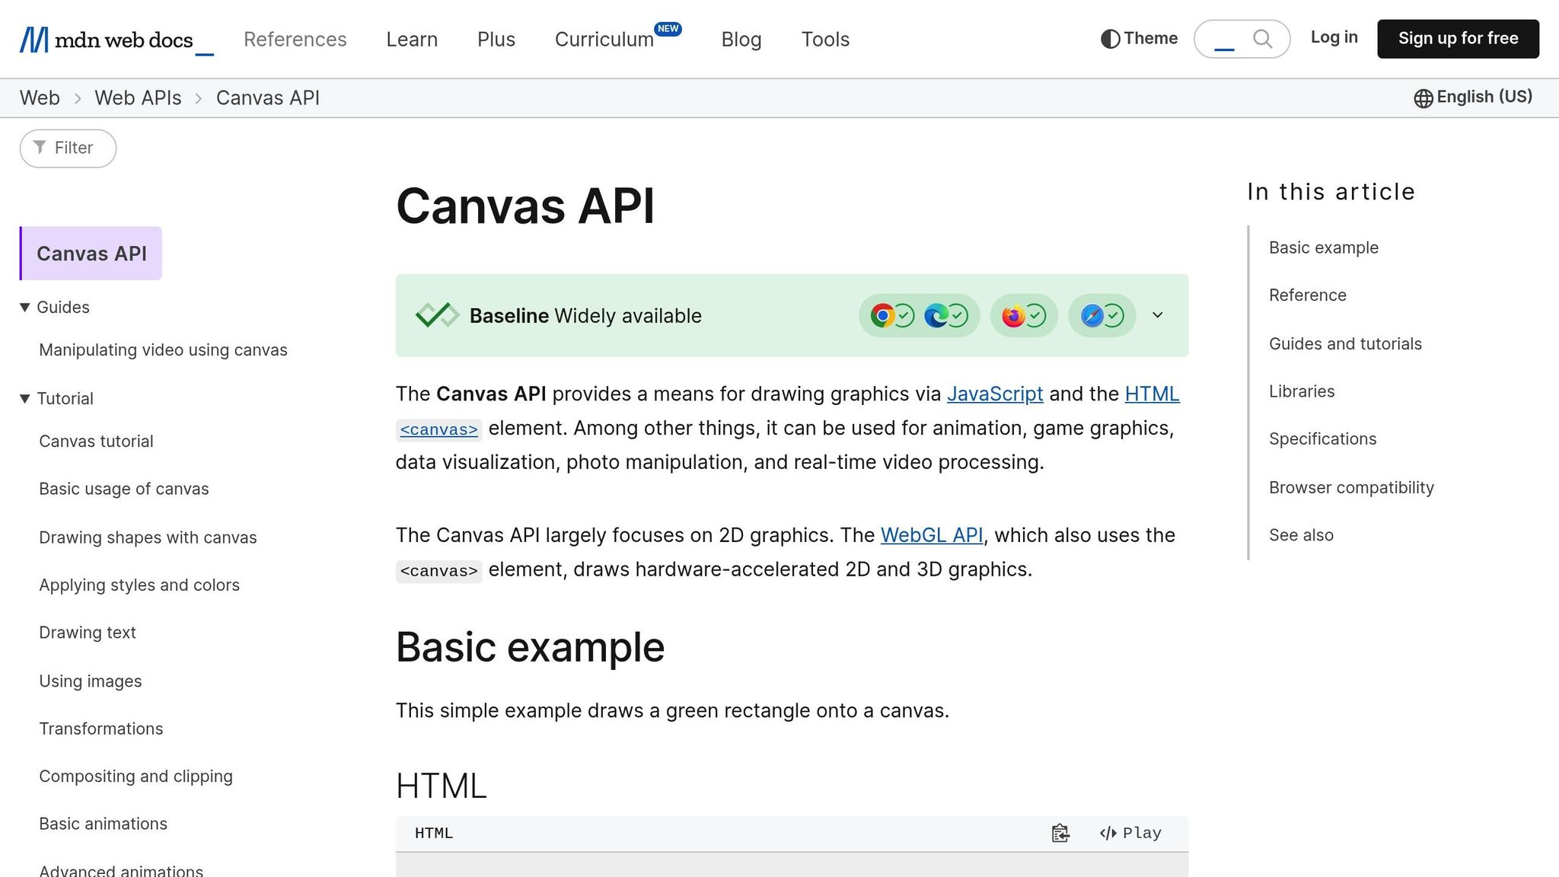Open the Tools menu
The width and height of the screenshot is (1559, 877).
click(x=825, y=40)
